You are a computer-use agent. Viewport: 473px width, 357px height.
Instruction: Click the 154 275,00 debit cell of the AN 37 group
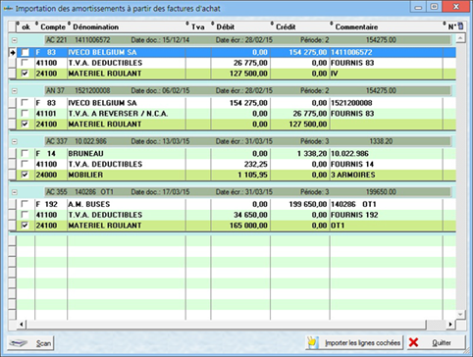click(x=240, y=103)
